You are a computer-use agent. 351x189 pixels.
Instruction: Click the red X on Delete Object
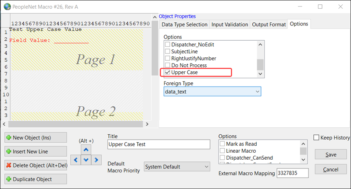pos(9,165)
